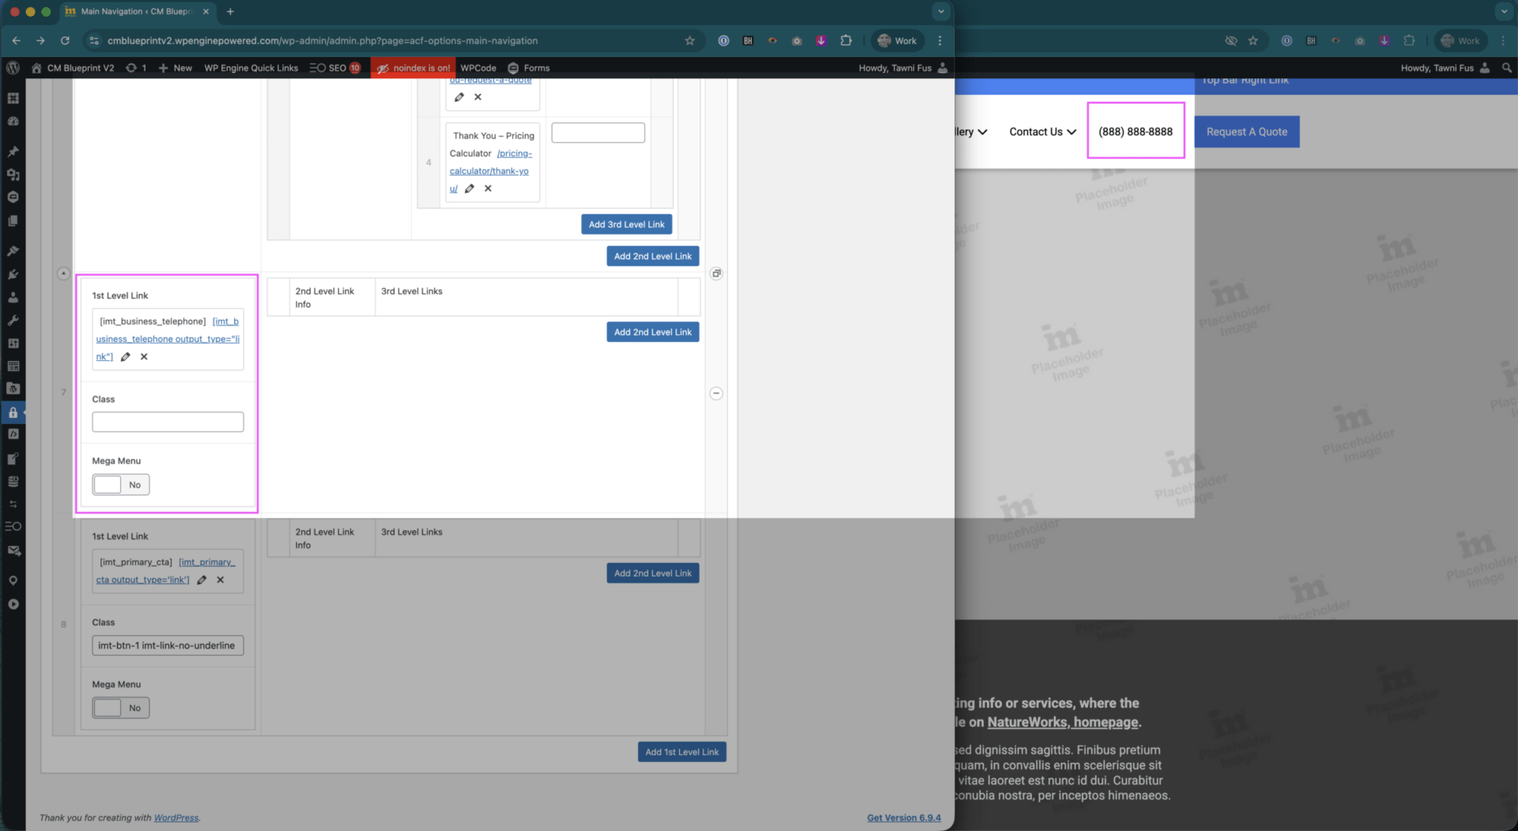1518x831 pixels.
Task: Bookmark this page with the star icon
Action: [x=689, y=41]
